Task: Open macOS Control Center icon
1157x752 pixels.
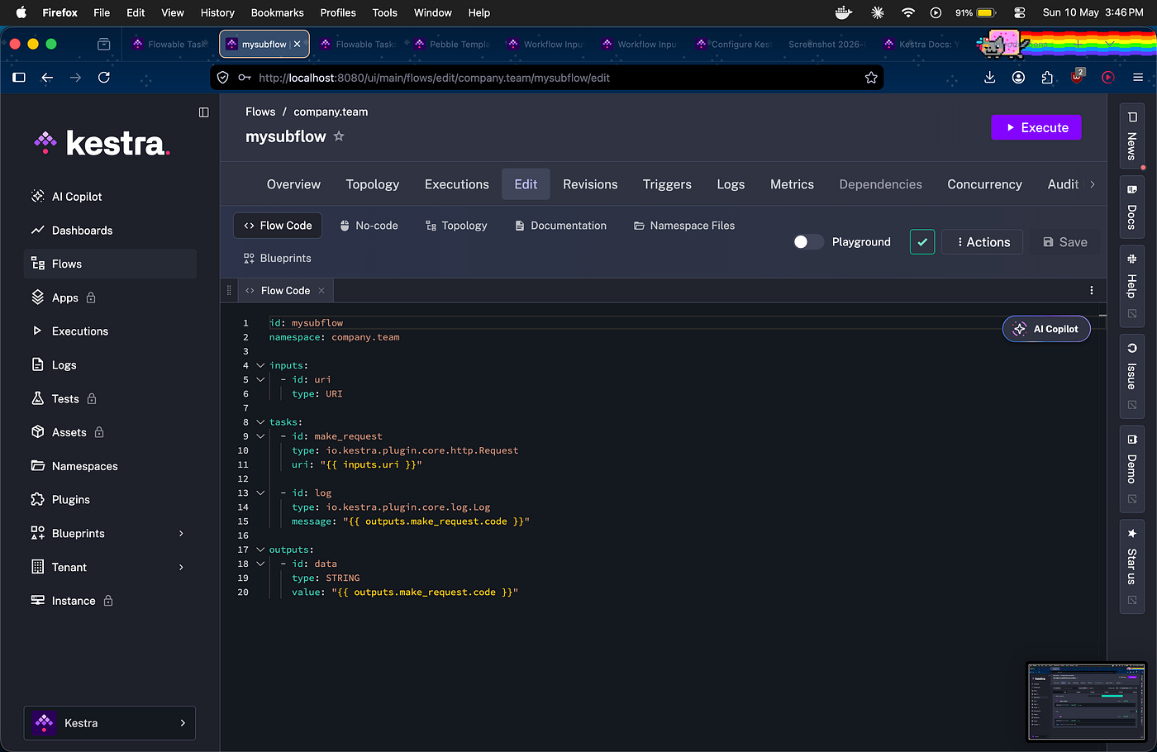Action: click(1019, 12)
